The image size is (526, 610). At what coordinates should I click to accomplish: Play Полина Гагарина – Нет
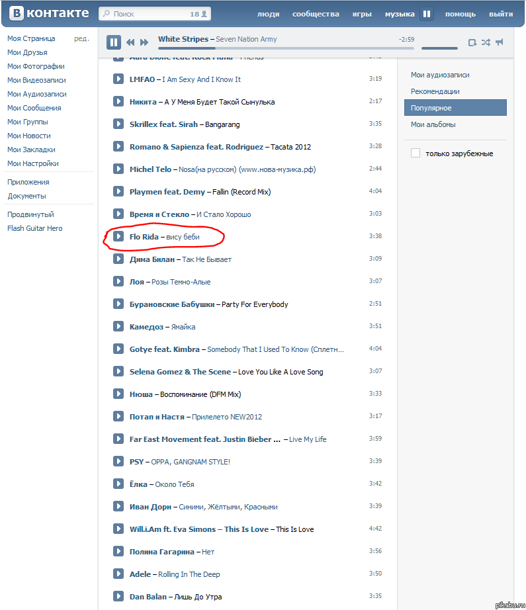[118, 551]
